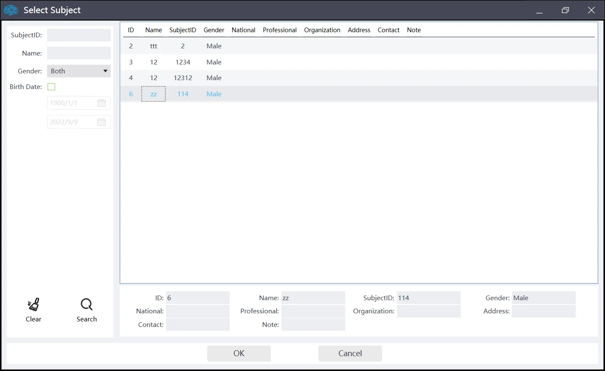Click the Organization column header

pyautogui.click(x=322, y=30)
